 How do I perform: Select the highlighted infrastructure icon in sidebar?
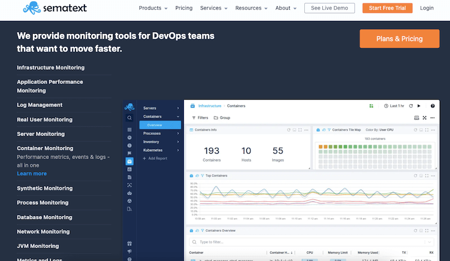point(129,161)
